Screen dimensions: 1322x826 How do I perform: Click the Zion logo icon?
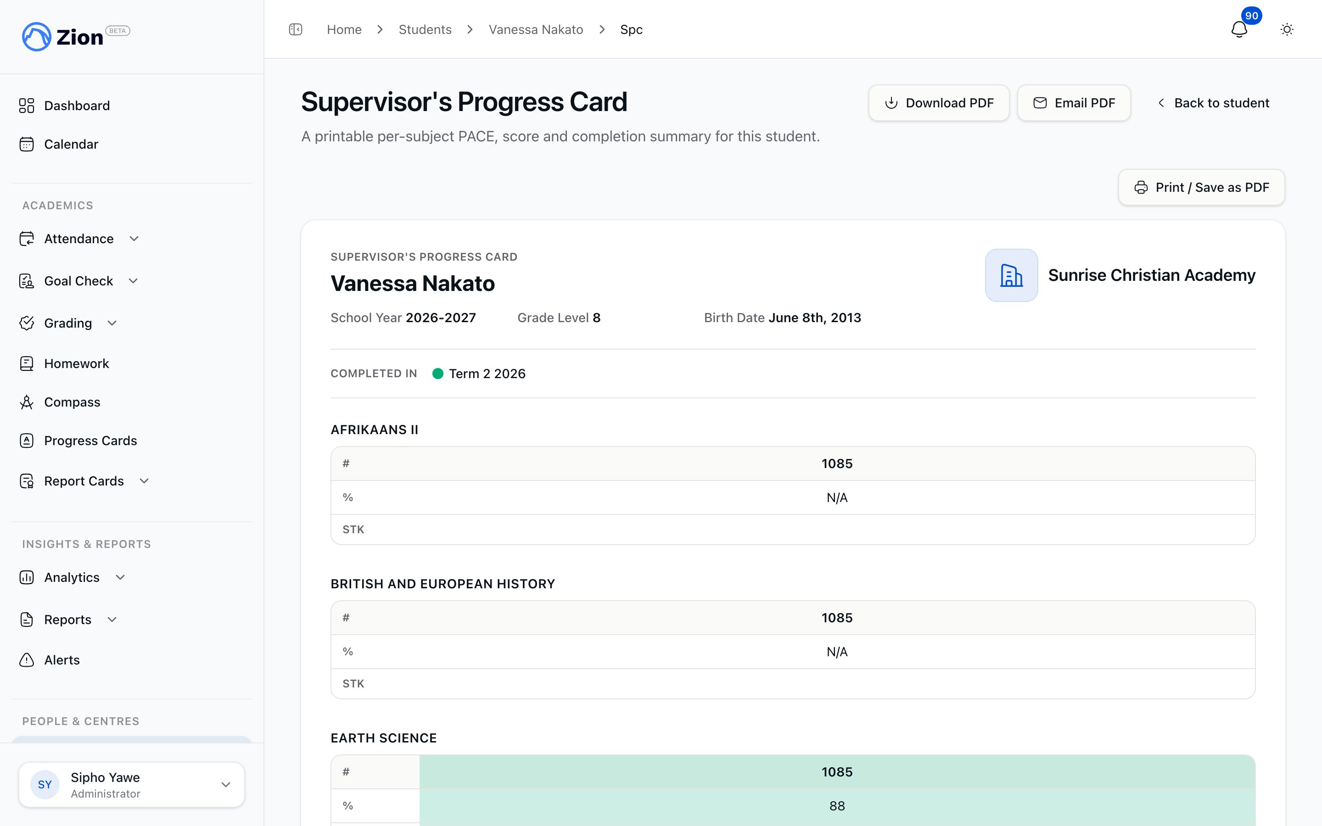[x=37, y=37]
